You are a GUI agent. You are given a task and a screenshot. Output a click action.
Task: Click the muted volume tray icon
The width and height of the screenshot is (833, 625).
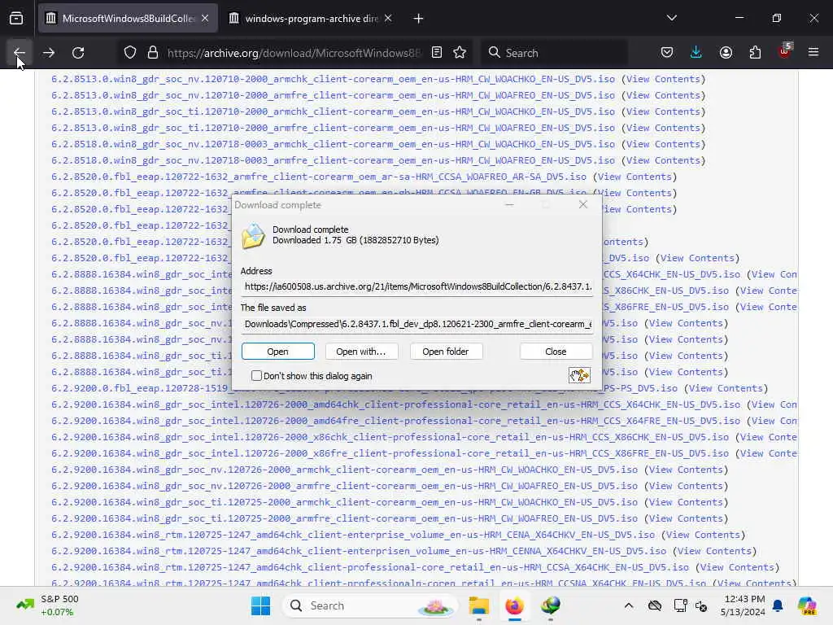pos(701,605)
